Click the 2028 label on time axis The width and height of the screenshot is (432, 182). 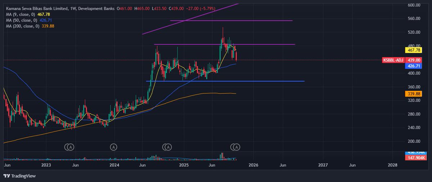393,165
